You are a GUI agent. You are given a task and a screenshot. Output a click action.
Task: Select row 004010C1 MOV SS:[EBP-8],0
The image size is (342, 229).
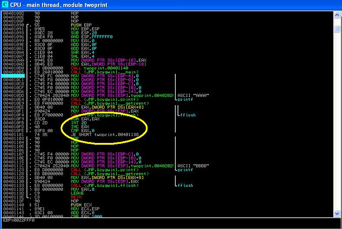coord(168,80)
